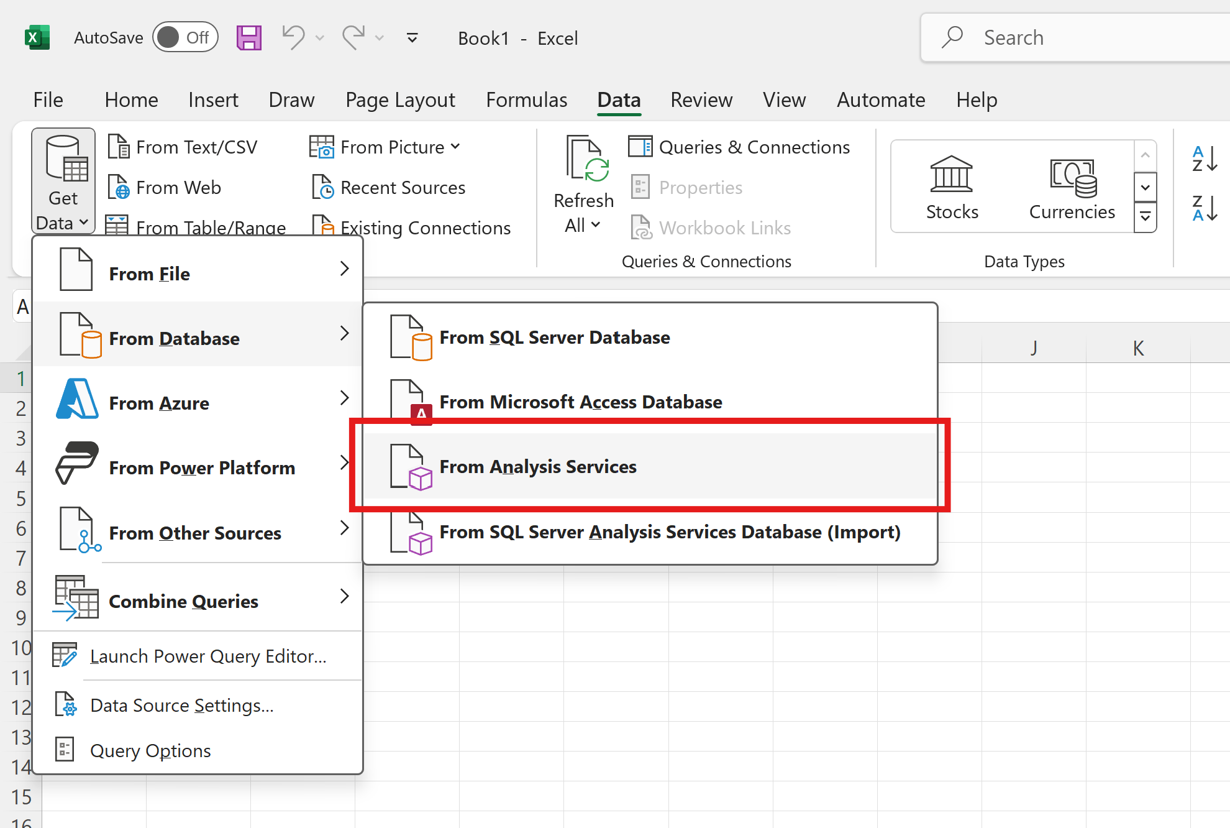Click the Refresh All icon
Screen dimensions: 1230x828
[x=588, y=159]
